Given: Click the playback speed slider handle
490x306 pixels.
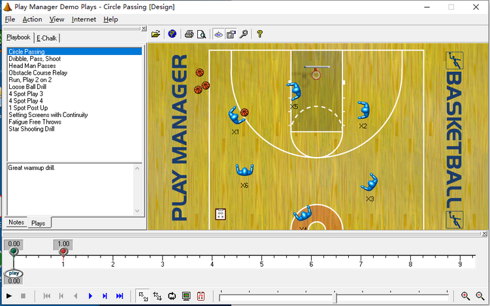Looking at the screenshot, I should (335, 297).
